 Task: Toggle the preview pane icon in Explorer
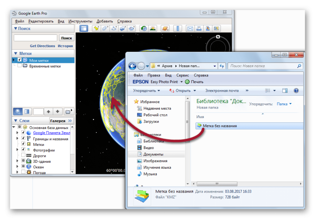[285, 91]
